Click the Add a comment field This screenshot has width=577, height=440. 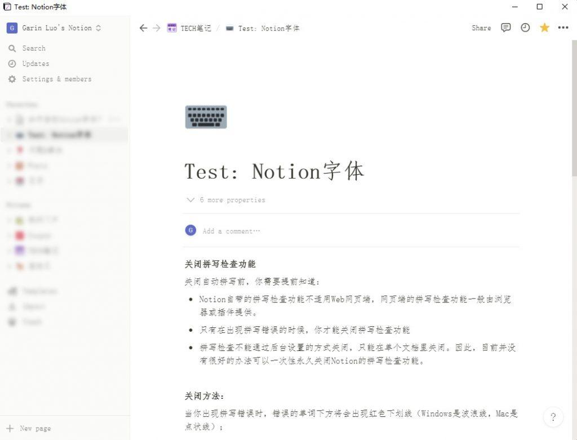[231, 230]
